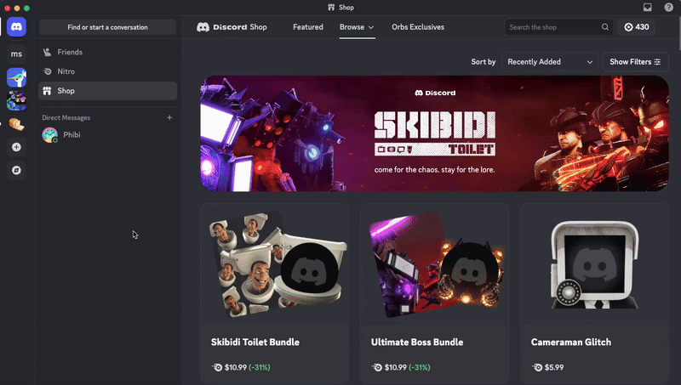Go to Nitro in the sidebar
The height and width of the screenshot is (385, 681).
pos(66,71)
